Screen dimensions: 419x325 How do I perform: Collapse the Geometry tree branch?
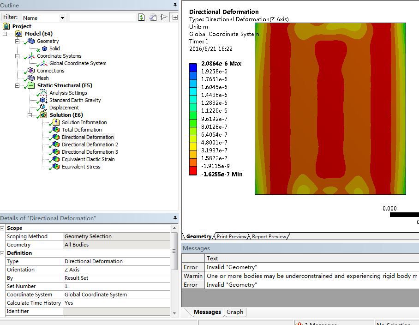tap(18, 41)
